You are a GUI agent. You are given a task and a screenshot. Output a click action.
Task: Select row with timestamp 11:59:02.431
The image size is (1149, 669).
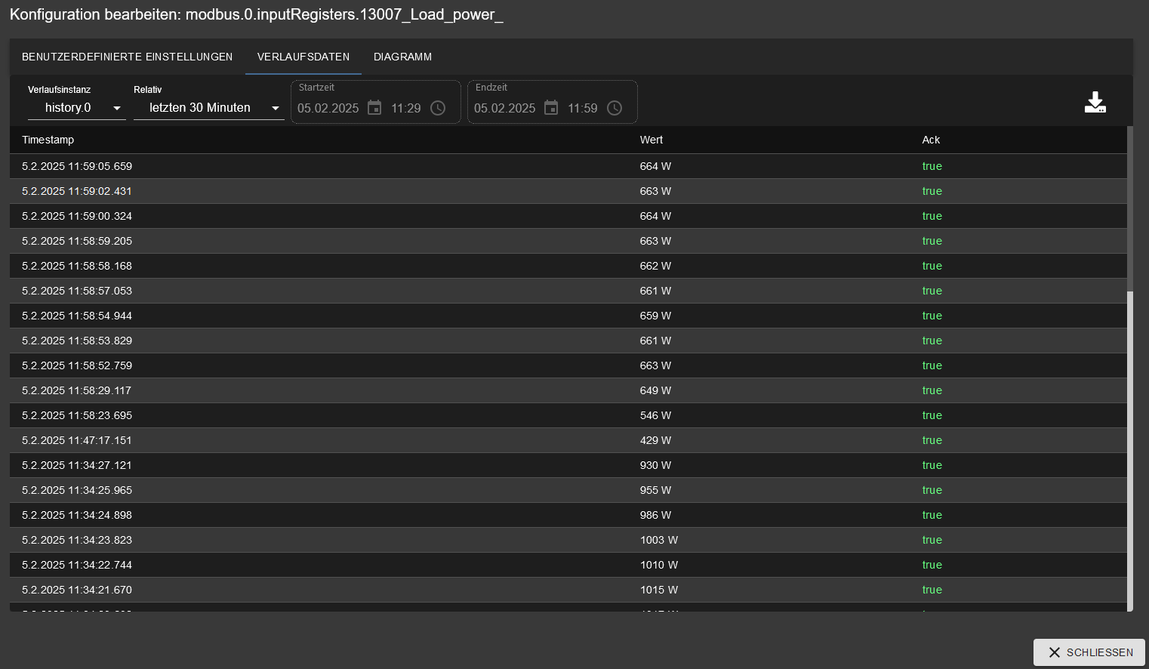(x=568, y=191)
